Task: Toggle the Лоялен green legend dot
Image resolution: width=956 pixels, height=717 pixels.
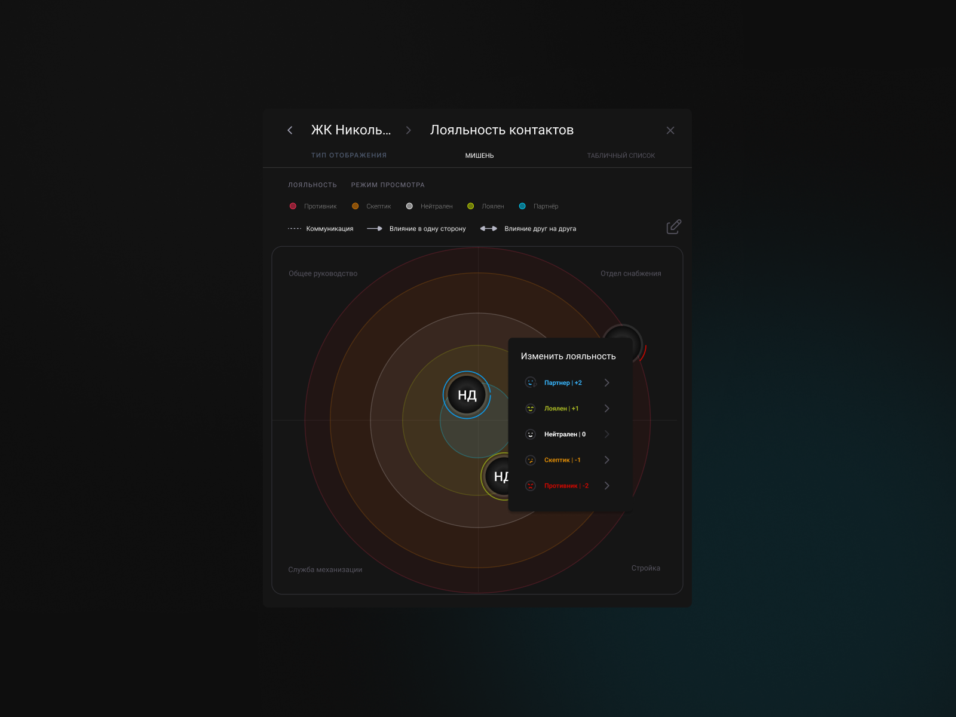Action: tap(471, 206)
